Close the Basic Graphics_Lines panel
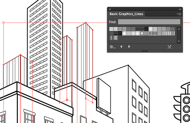Screen dimensions: 190x123 (x=110, y=9)
